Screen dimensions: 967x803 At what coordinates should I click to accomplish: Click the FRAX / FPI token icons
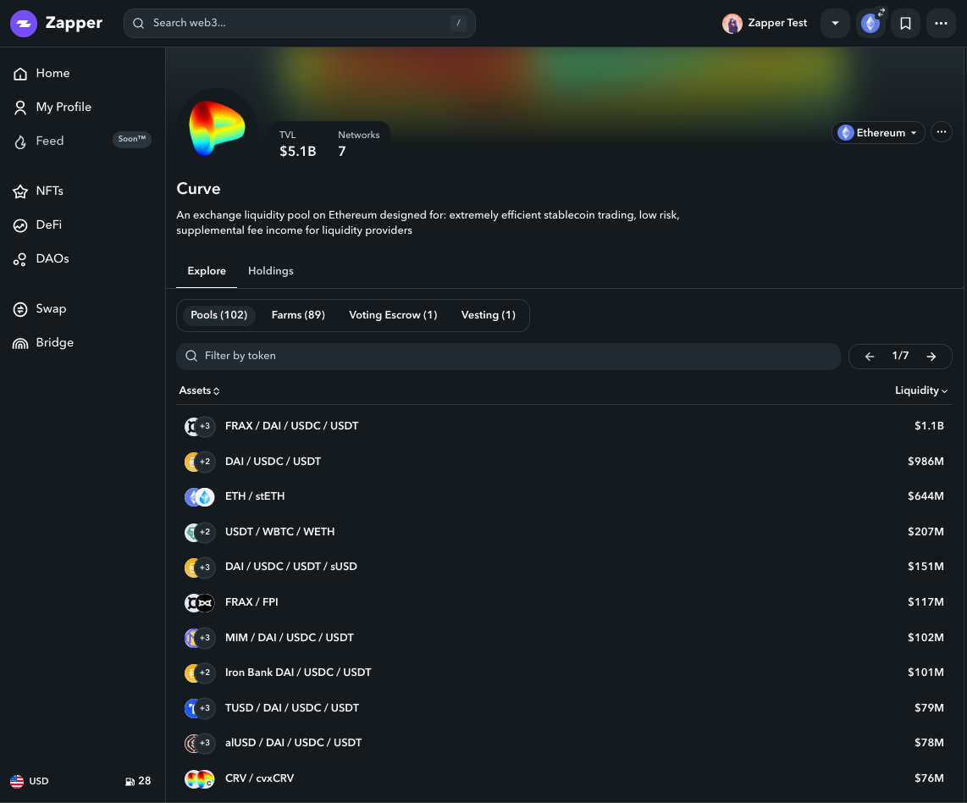coord(199,602)
